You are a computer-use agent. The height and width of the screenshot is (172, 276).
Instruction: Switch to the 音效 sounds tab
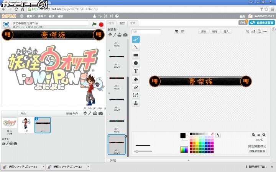[x=133, y=23]
